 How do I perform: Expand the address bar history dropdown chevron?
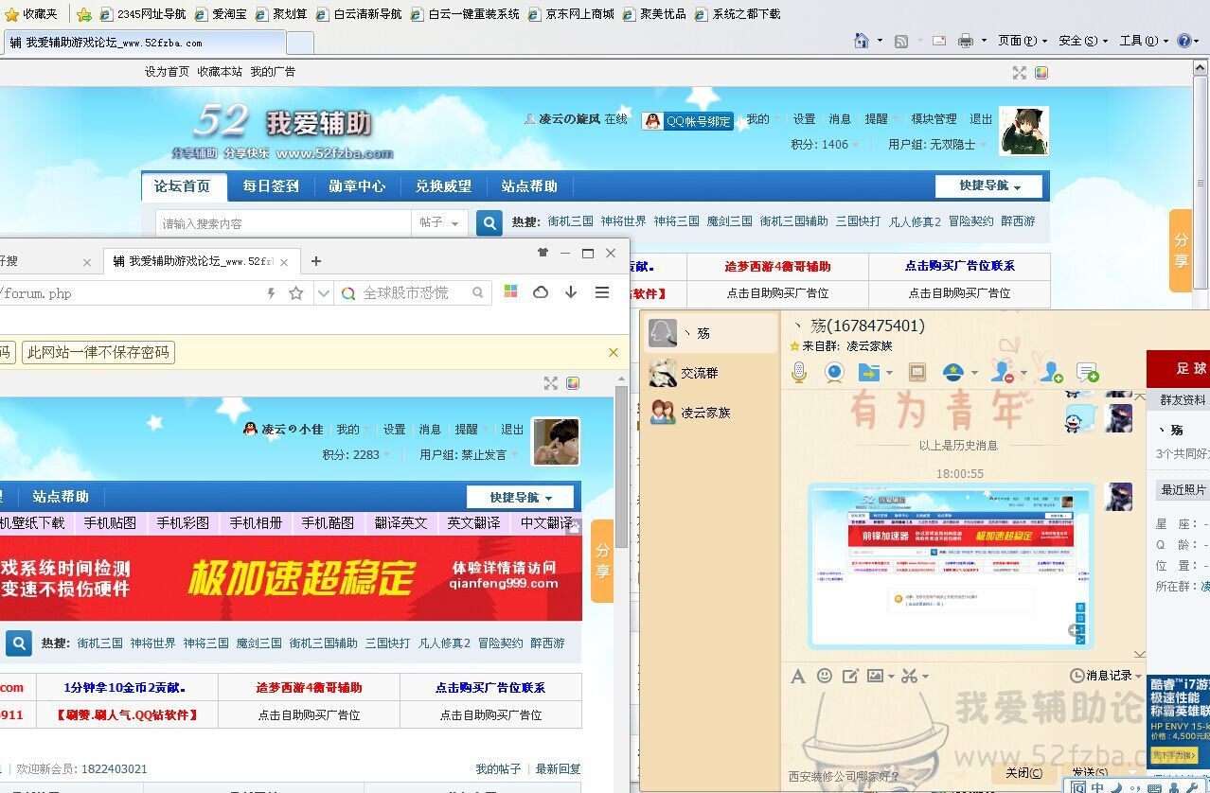(324, 293)
